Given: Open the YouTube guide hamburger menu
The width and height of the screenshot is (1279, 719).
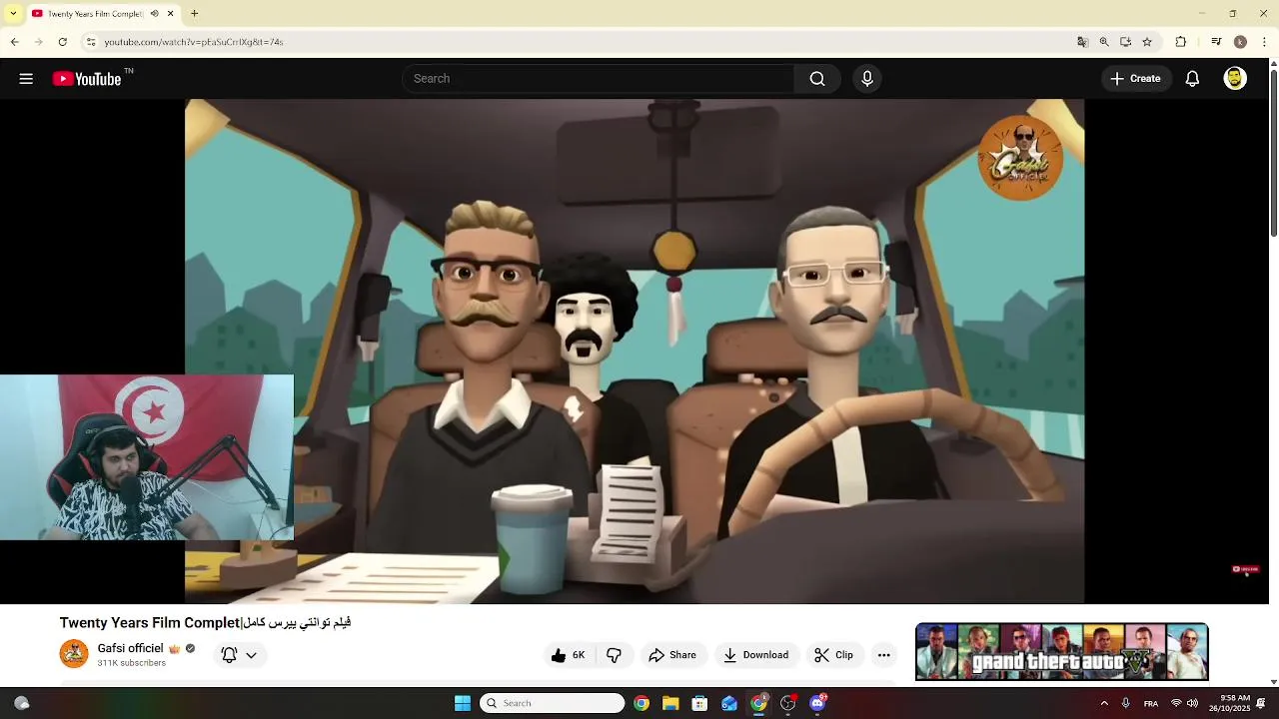Looking at the screenshot, I should (26, 79).
